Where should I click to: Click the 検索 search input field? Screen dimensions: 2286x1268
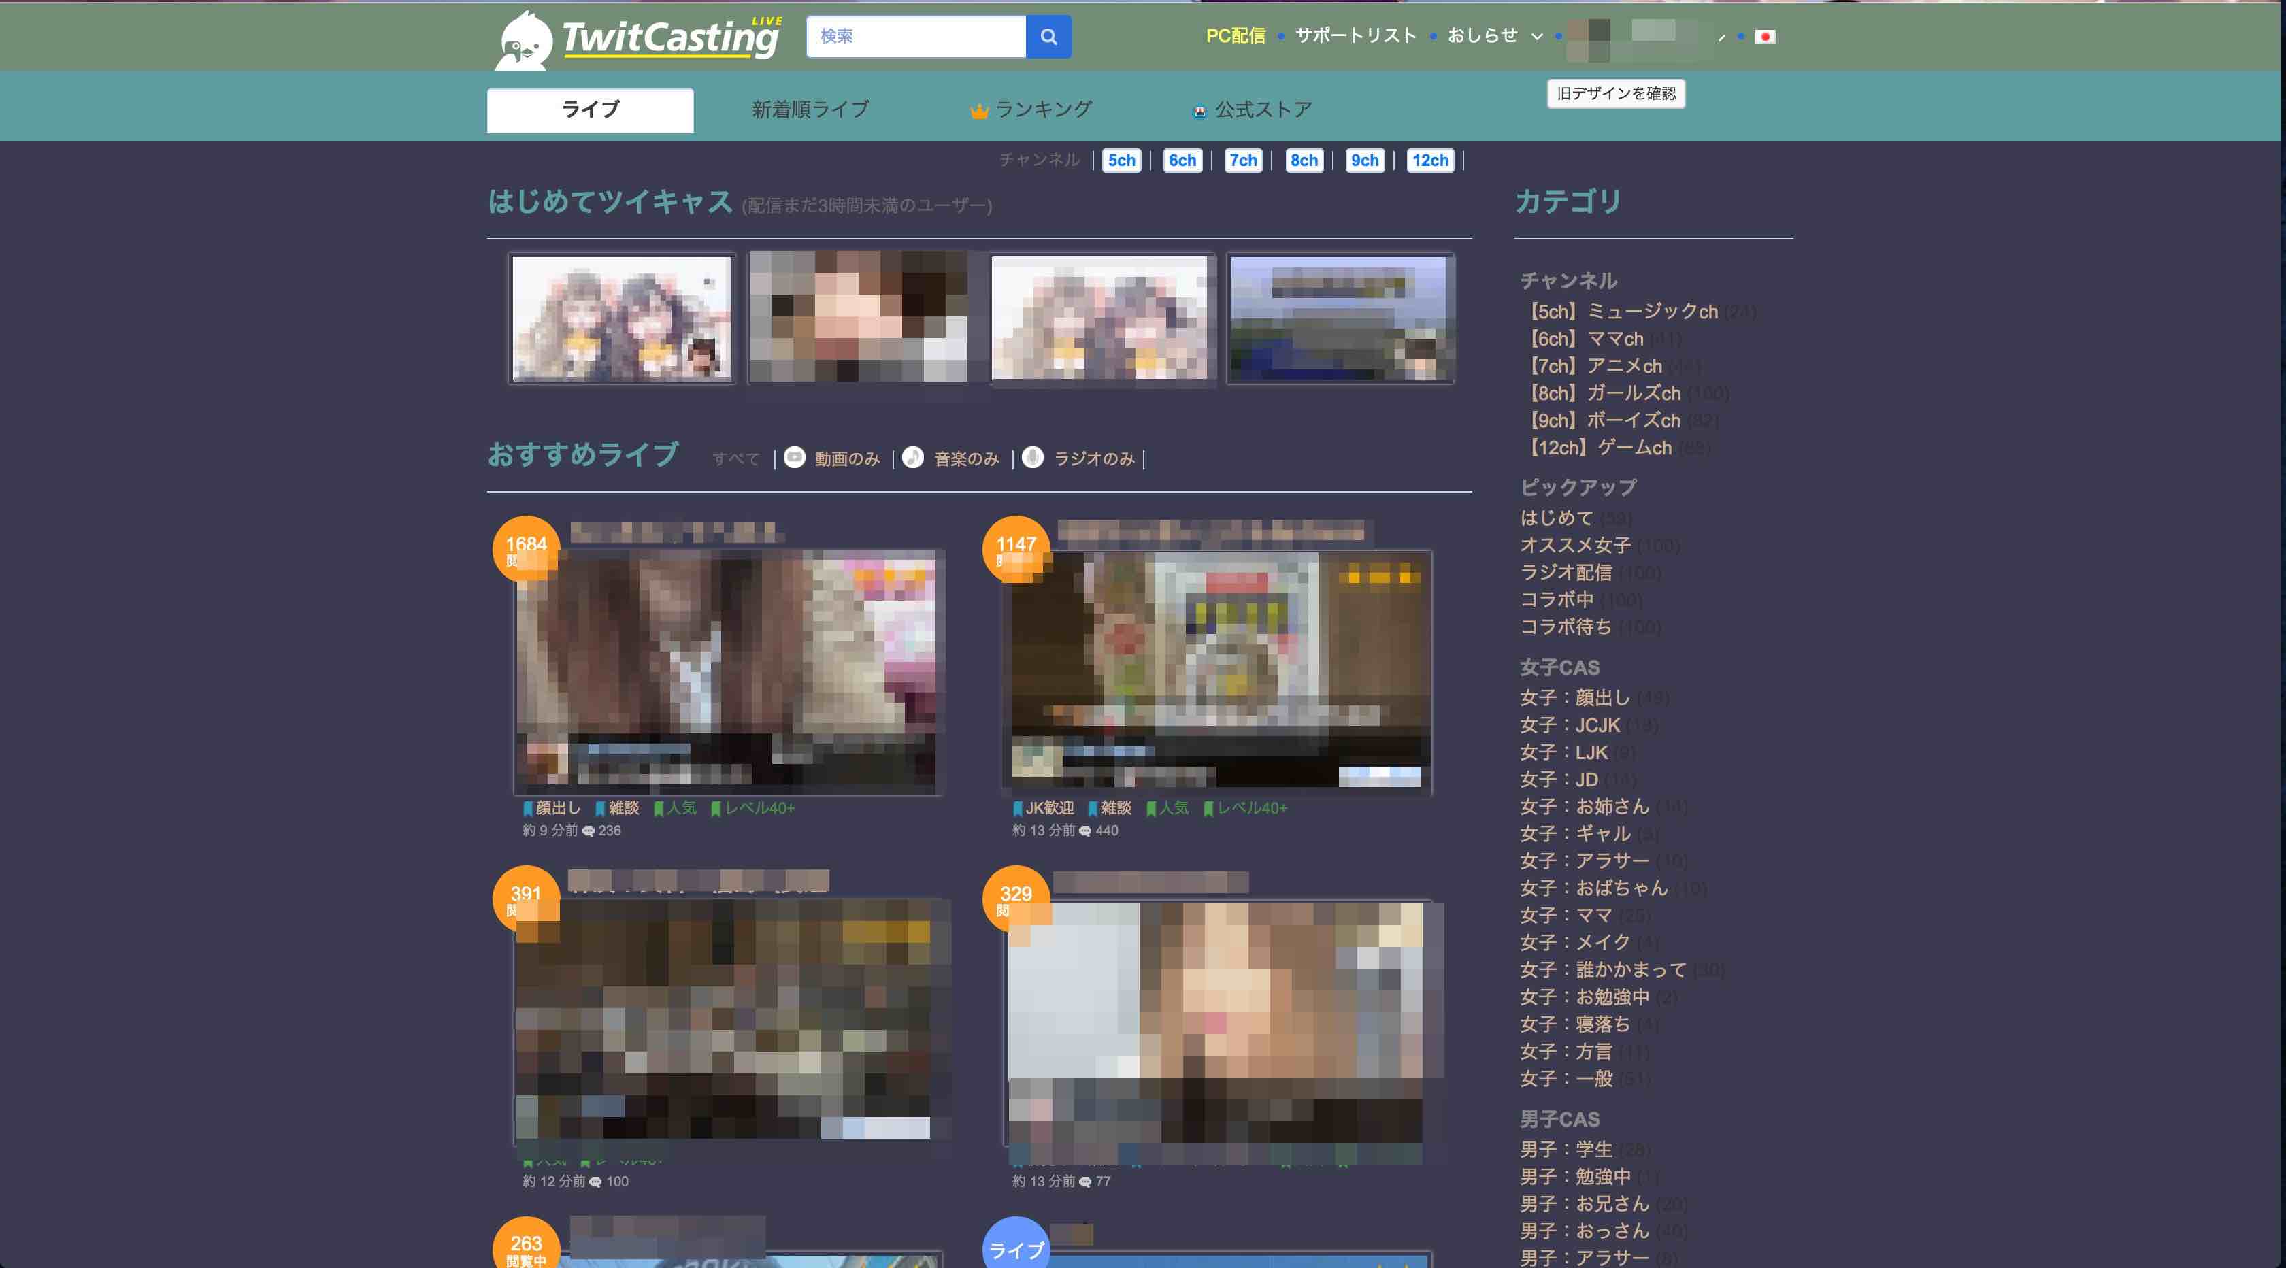(914, 36)
